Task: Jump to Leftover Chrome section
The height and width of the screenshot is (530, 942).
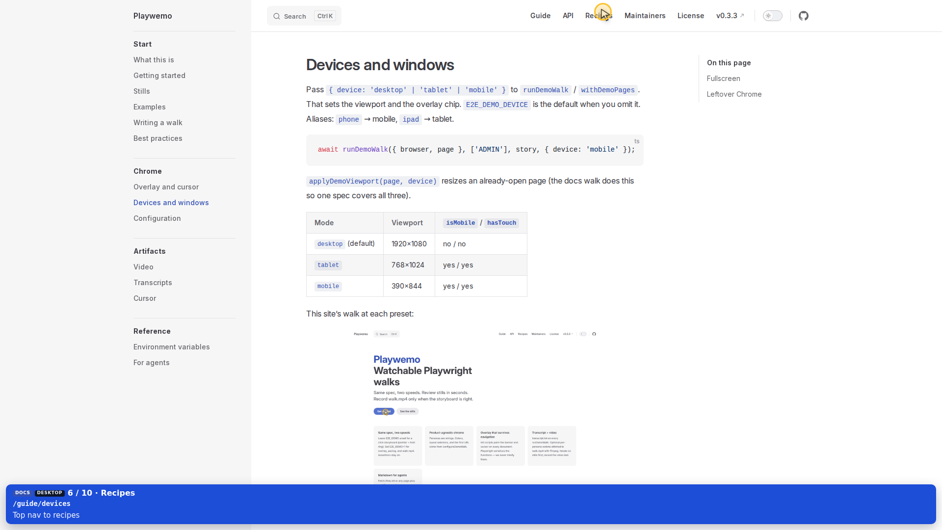Action: [x=734, y=94]
